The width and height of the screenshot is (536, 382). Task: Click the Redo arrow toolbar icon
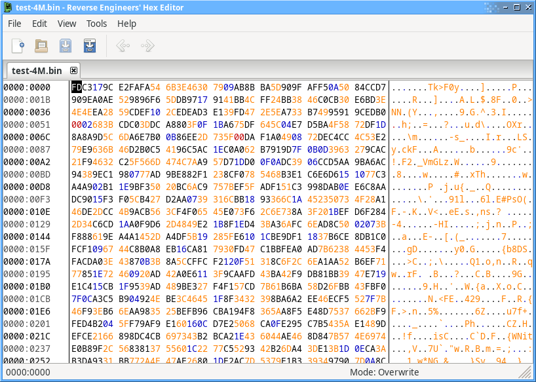[147, 46]
